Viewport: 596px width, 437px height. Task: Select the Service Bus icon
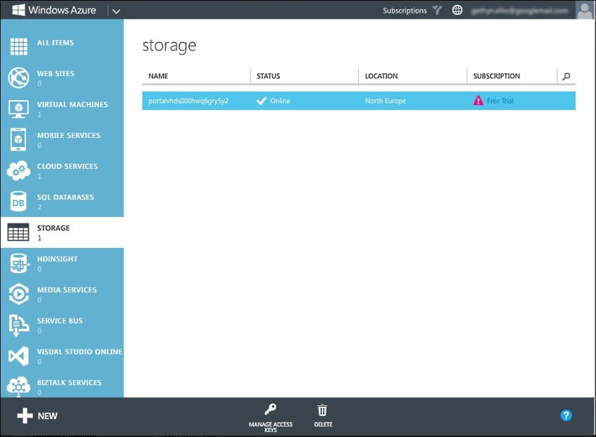(18, 325)
